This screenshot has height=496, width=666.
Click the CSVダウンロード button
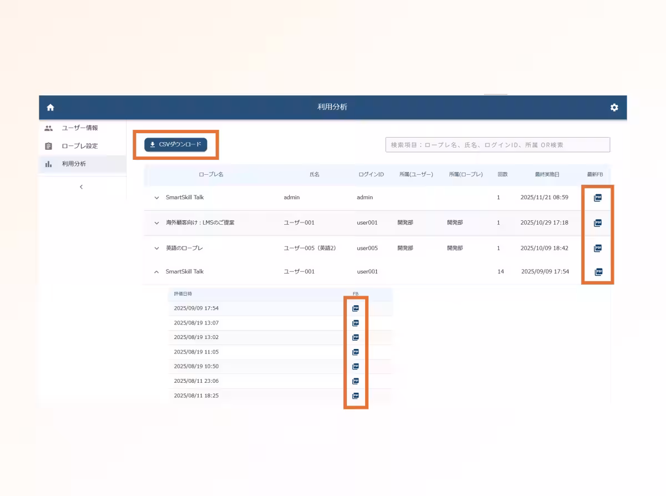tap(175, 145)
